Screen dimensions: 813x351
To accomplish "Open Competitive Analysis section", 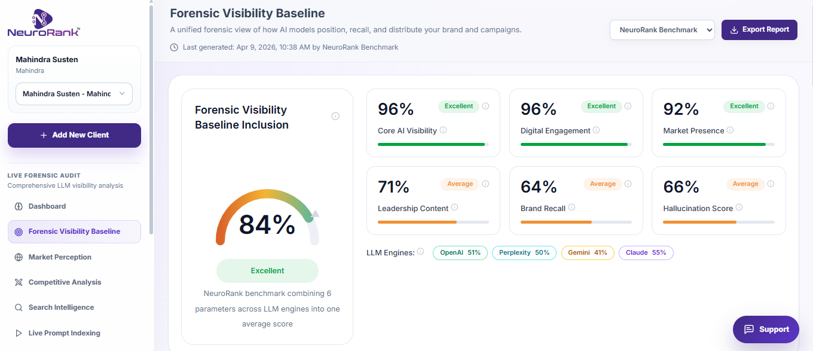I will pos(74,282).
